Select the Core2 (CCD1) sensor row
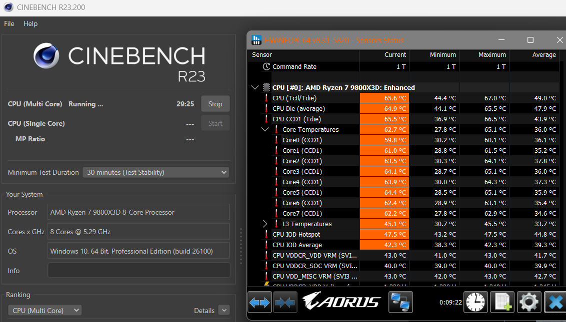 tap(403, 161)
